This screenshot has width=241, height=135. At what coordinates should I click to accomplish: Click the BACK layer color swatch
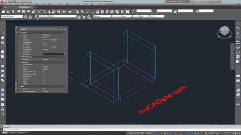(x=49, y=16)
